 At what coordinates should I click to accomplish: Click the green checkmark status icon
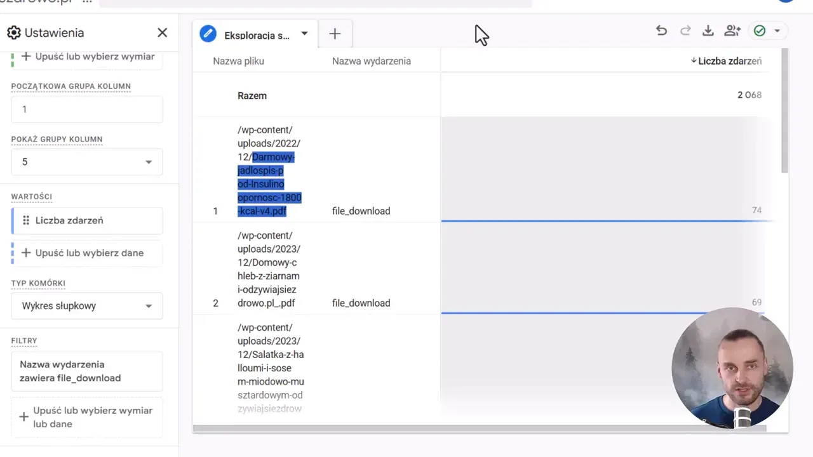tap(760, 30)
